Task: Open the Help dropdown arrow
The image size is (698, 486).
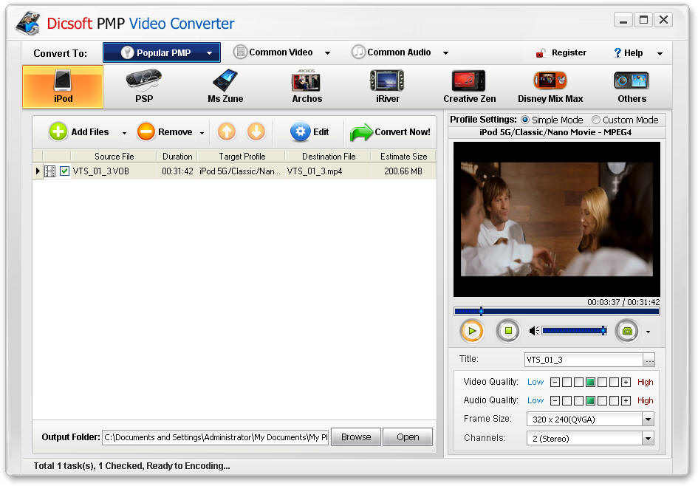Action: coord(660,53)
